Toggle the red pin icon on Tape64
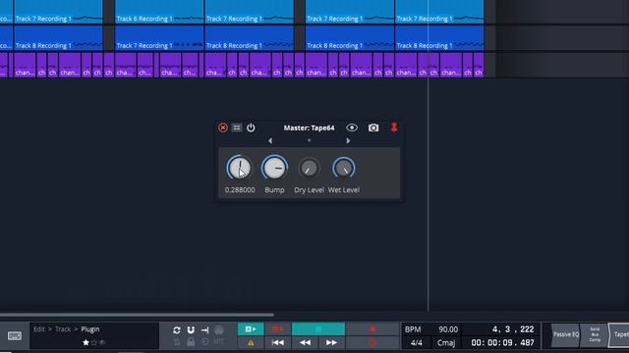 click(394, 127)
